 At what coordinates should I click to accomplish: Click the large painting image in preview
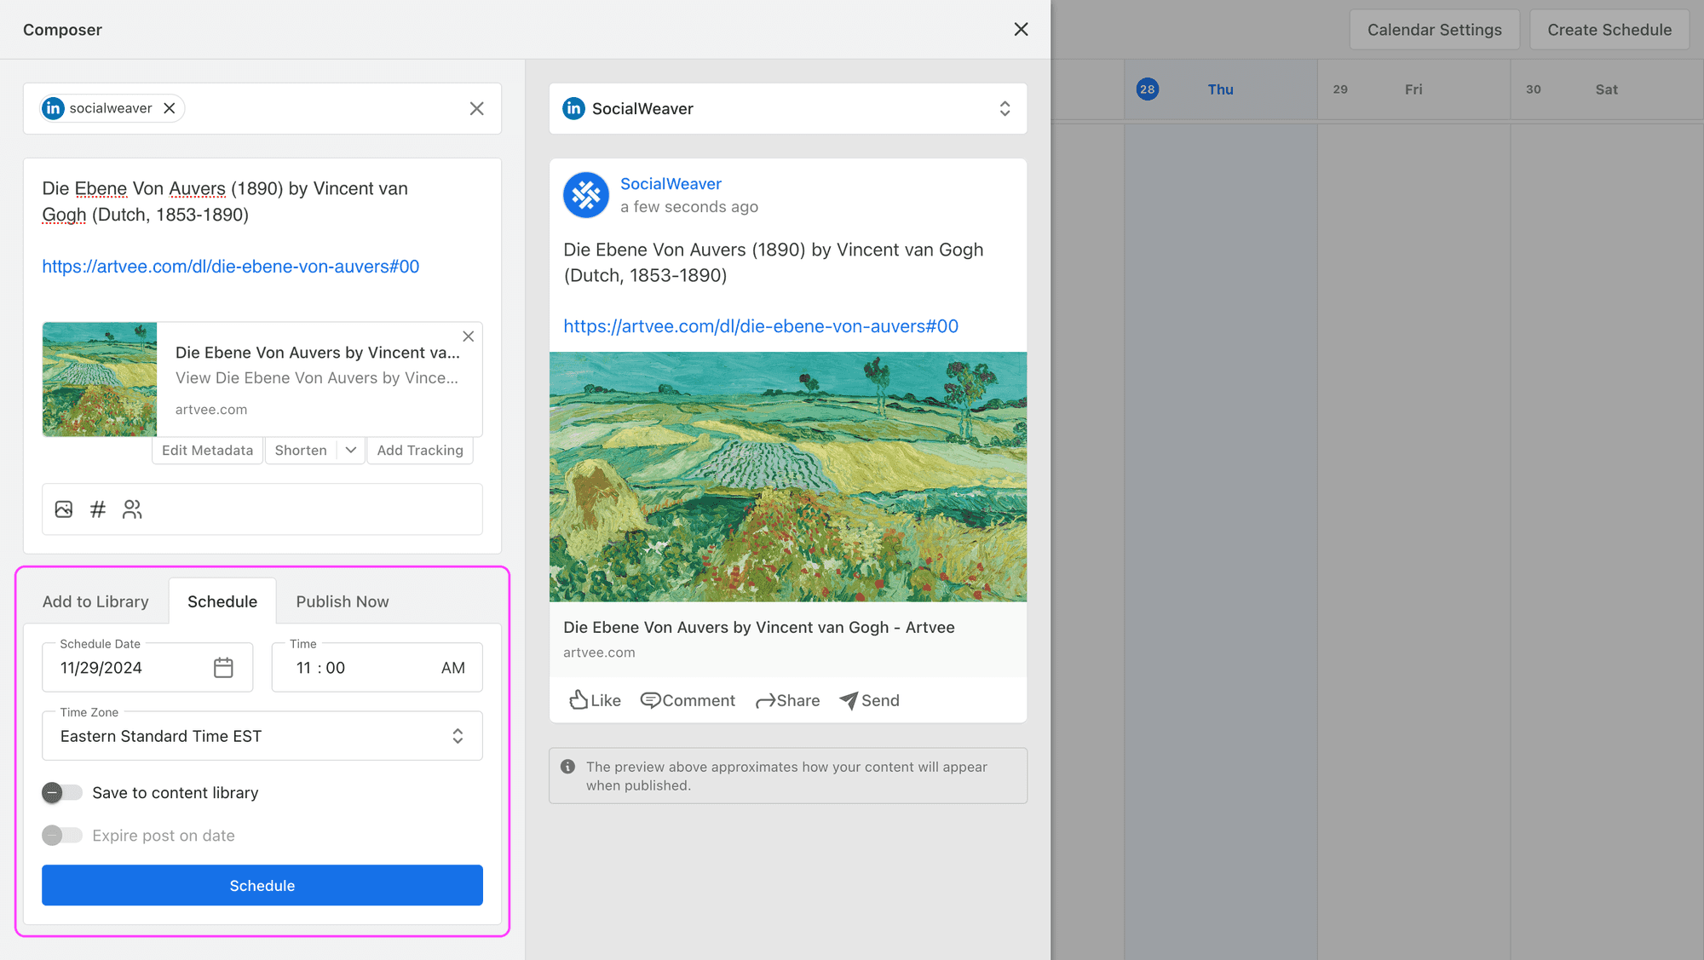point(788,477)
